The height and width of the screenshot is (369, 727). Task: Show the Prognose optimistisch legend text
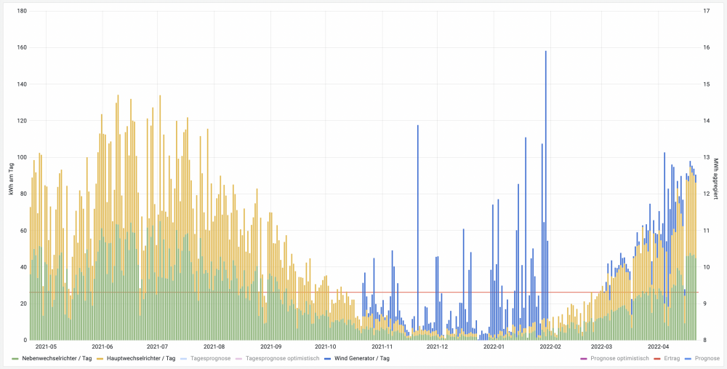pyautogui.click(x=619, y=359)
